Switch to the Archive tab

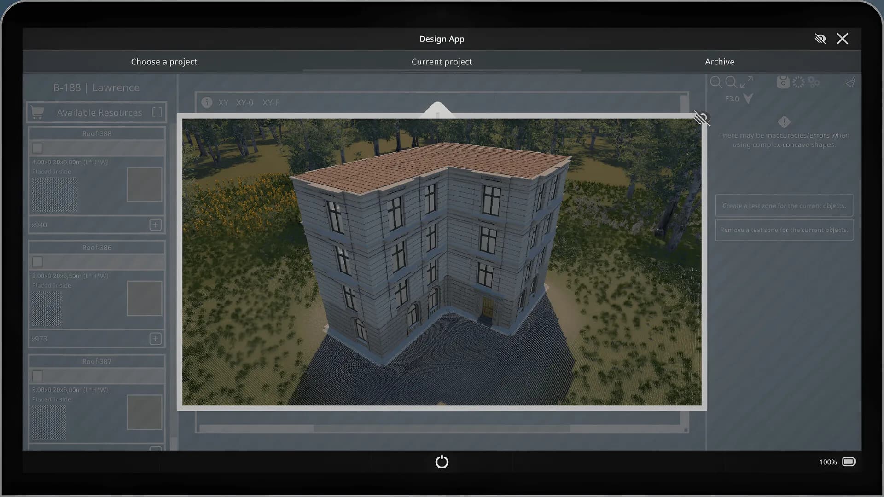coord(719,61)
